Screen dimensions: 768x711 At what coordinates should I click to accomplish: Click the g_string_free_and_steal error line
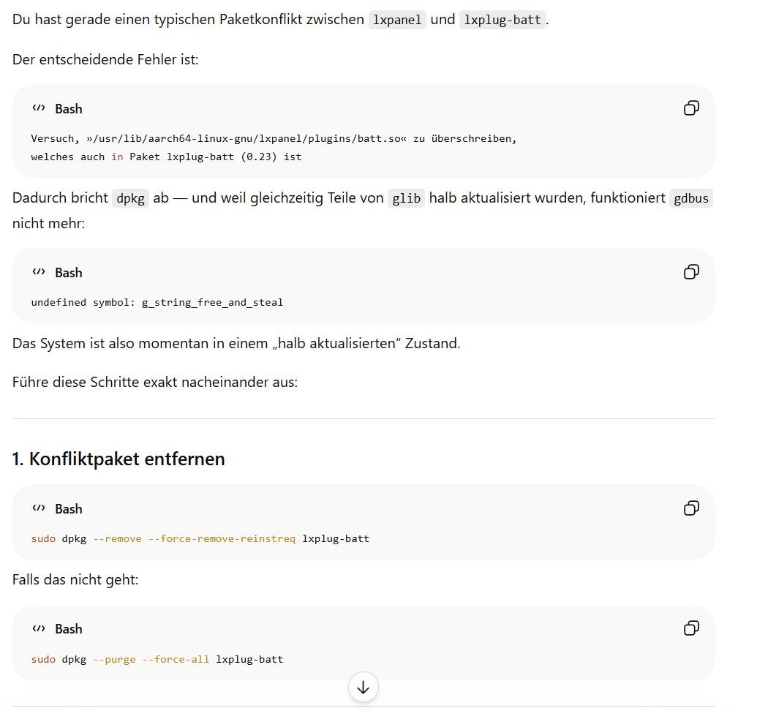pos(157,302)
